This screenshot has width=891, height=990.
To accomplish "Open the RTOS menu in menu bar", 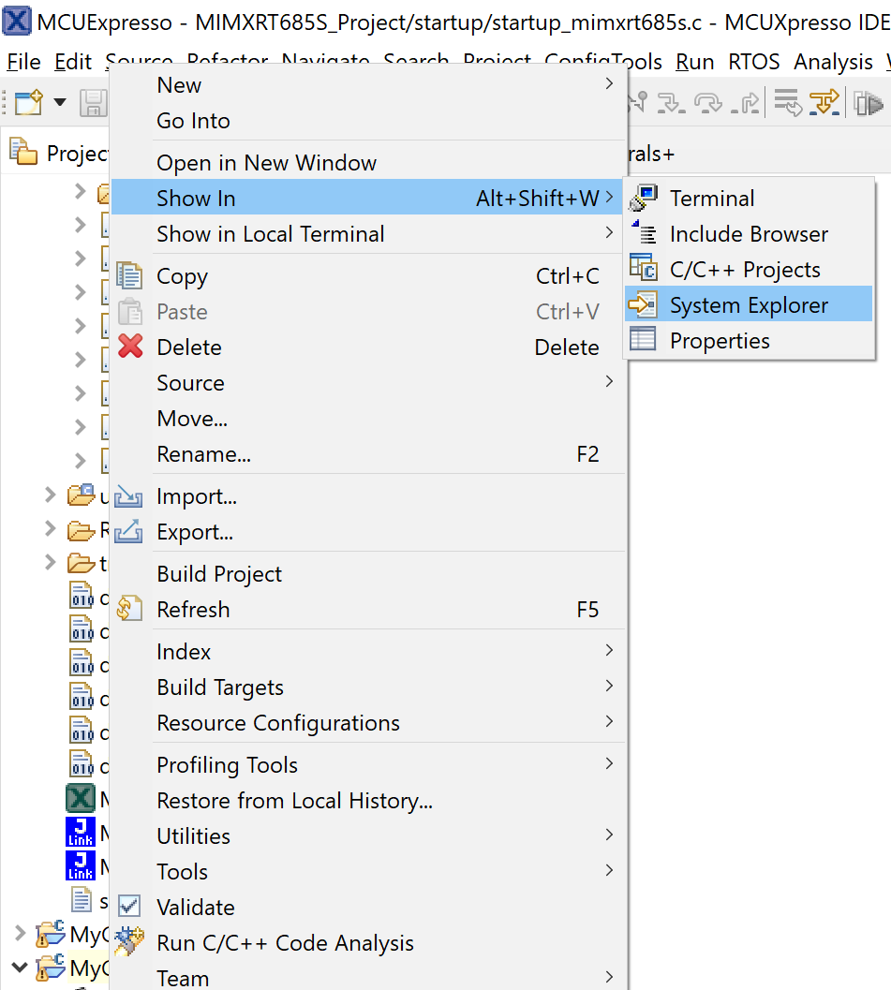I will point(753,62).
